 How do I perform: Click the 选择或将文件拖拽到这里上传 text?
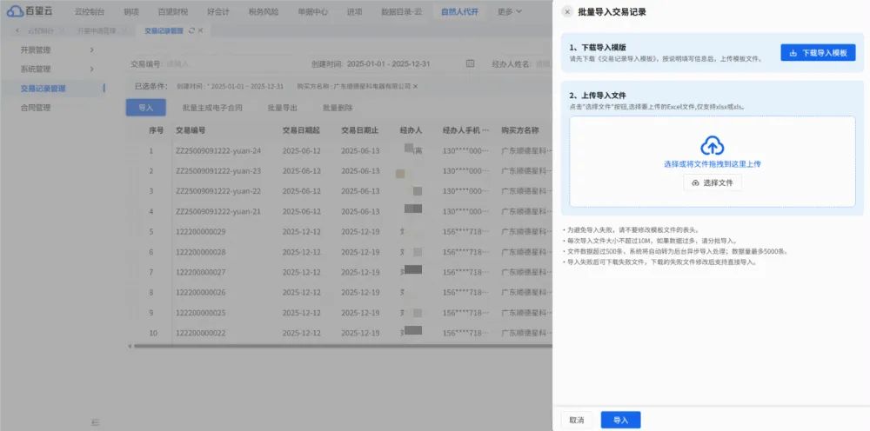coord(712,164)
